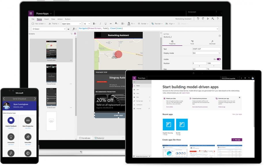This screenshot has width=265, height=167.
Task: Open the Open Sans font dropdown
Action: pos(71,24)
